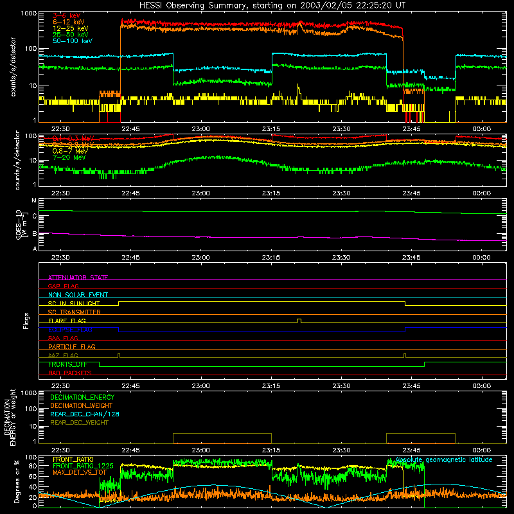Screen dimensions: 514x514
Task: Click the top panel counts/s/detector axis title
Action: coord(13,67)
